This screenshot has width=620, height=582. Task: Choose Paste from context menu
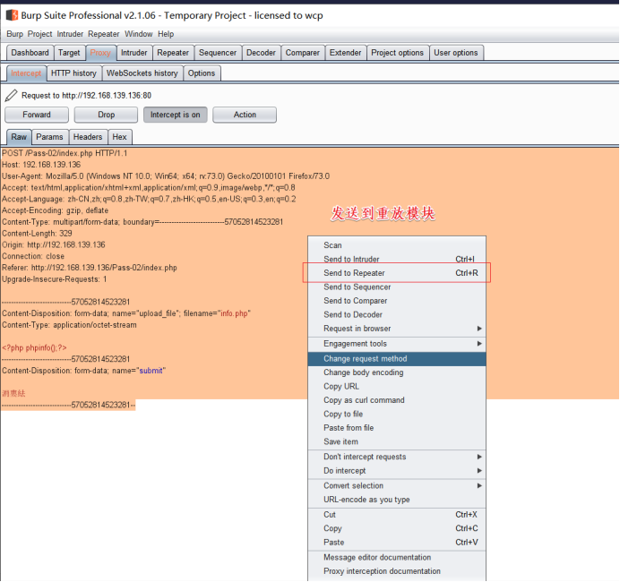point(397,543)
